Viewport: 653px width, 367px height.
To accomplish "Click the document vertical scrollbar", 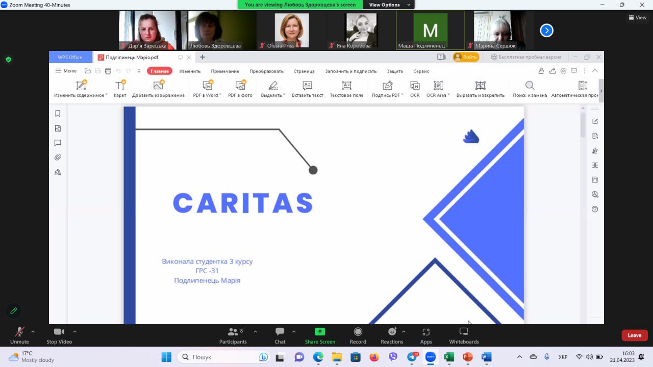I will coord(583,125).
